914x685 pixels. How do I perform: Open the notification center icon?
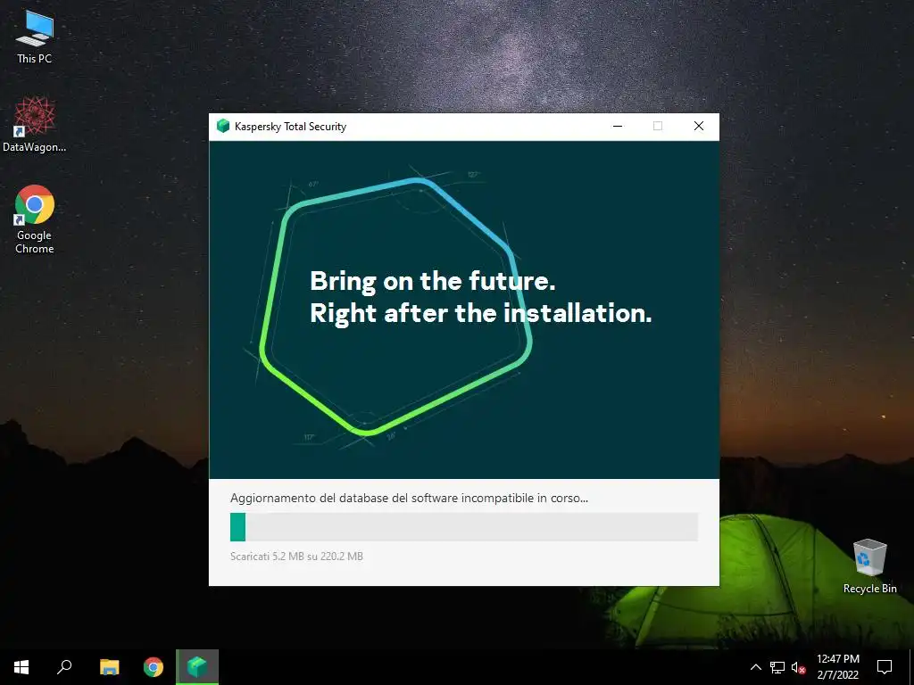(885, 667)
